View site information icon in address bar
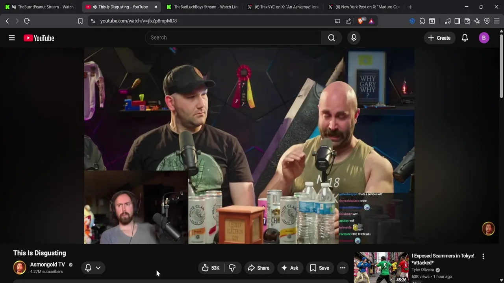 click(93, 21)
